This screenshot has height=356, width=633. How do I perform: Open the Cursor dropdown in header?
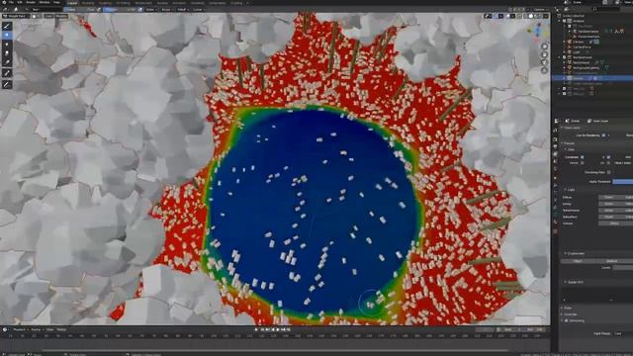coord(198,9)
